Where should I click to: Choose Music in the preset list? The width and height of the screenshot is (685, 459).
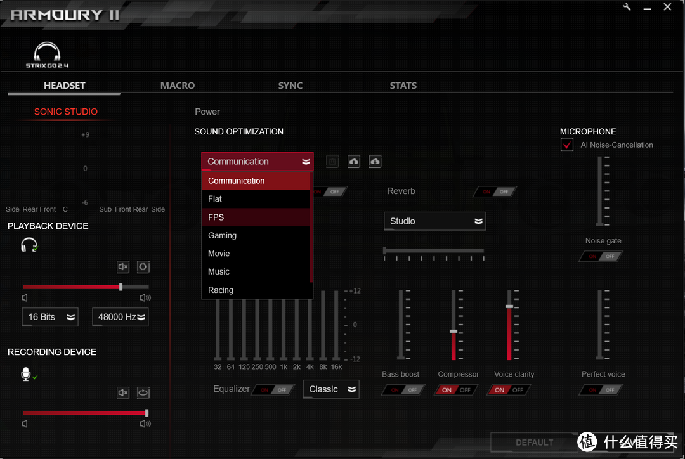pyautogui.click(x=256, y=271)
